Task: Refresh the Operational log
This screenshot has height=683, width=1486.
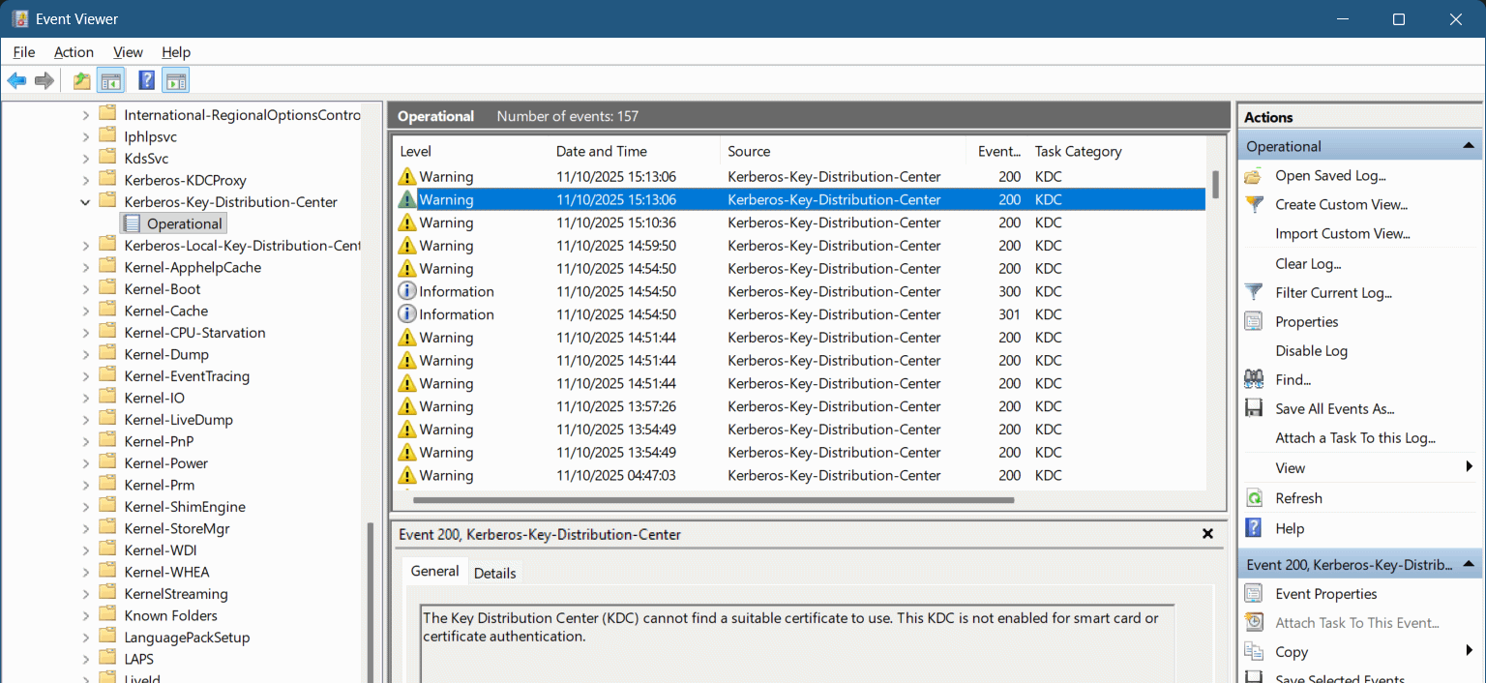Action: (1299, 497)
